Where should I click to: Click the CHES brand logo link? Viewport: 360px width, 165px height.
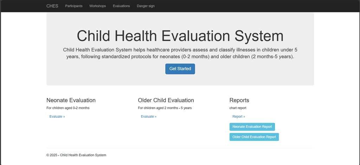(52, 6)
